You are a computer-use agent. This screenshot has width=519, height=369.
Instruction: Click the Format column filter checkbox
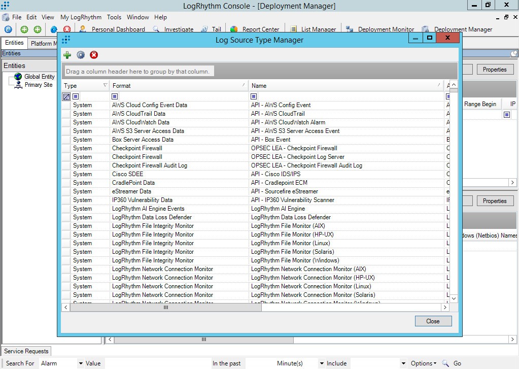point(115,96)
